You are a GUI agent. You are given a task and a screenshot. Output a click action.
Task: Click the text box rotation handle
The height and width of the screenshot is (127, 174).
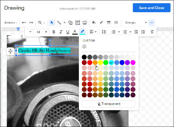50,40
